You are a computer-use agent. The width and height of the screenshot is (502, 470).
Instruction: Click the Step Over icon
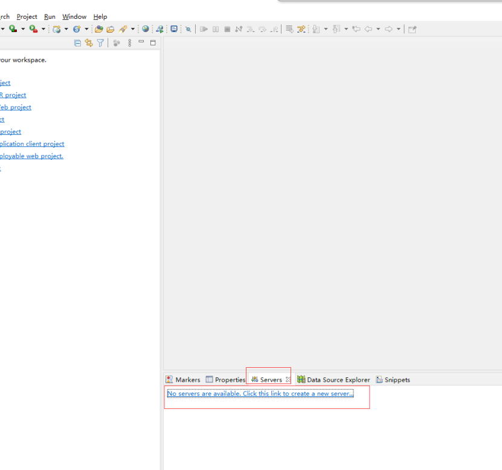click(262, 29)
